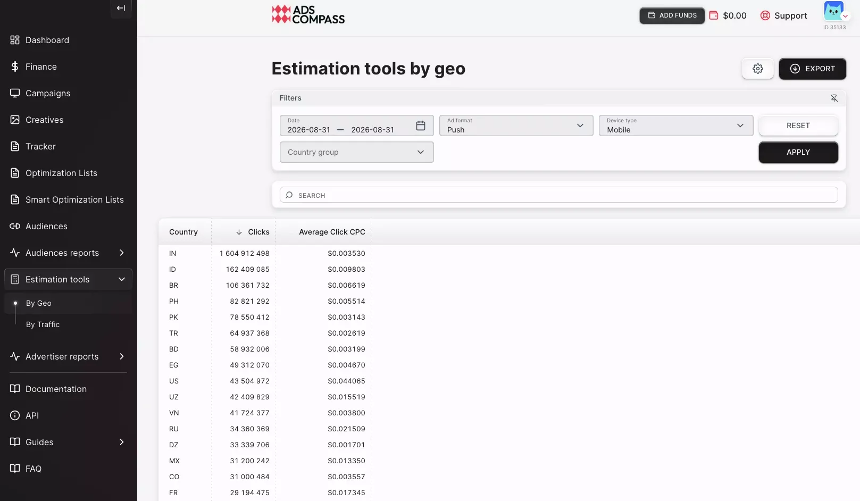This screenshot has height=501, width=860.
Task: Click the APPLY filters button
Action: pyautogui.click(x=798, y=152)
